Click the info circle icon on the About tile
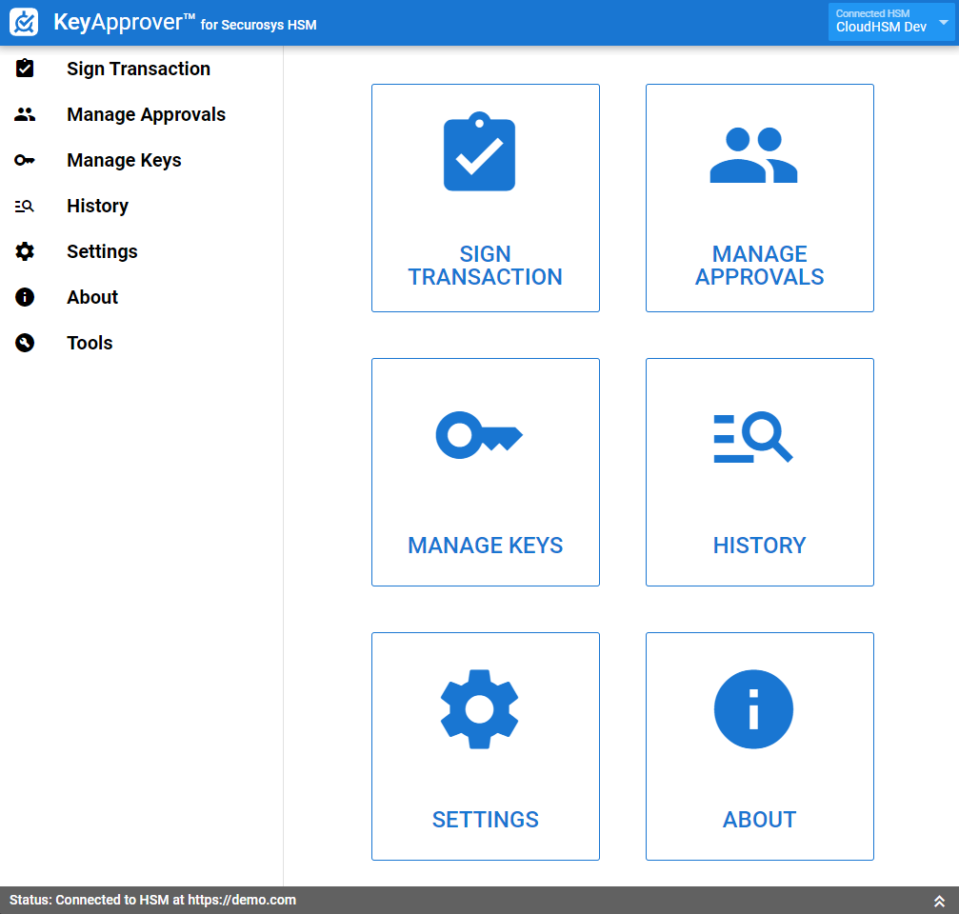 point(753,709)
